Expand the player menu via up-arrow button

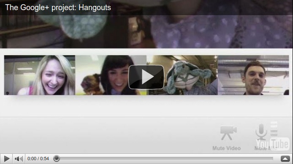pos(285,159)
